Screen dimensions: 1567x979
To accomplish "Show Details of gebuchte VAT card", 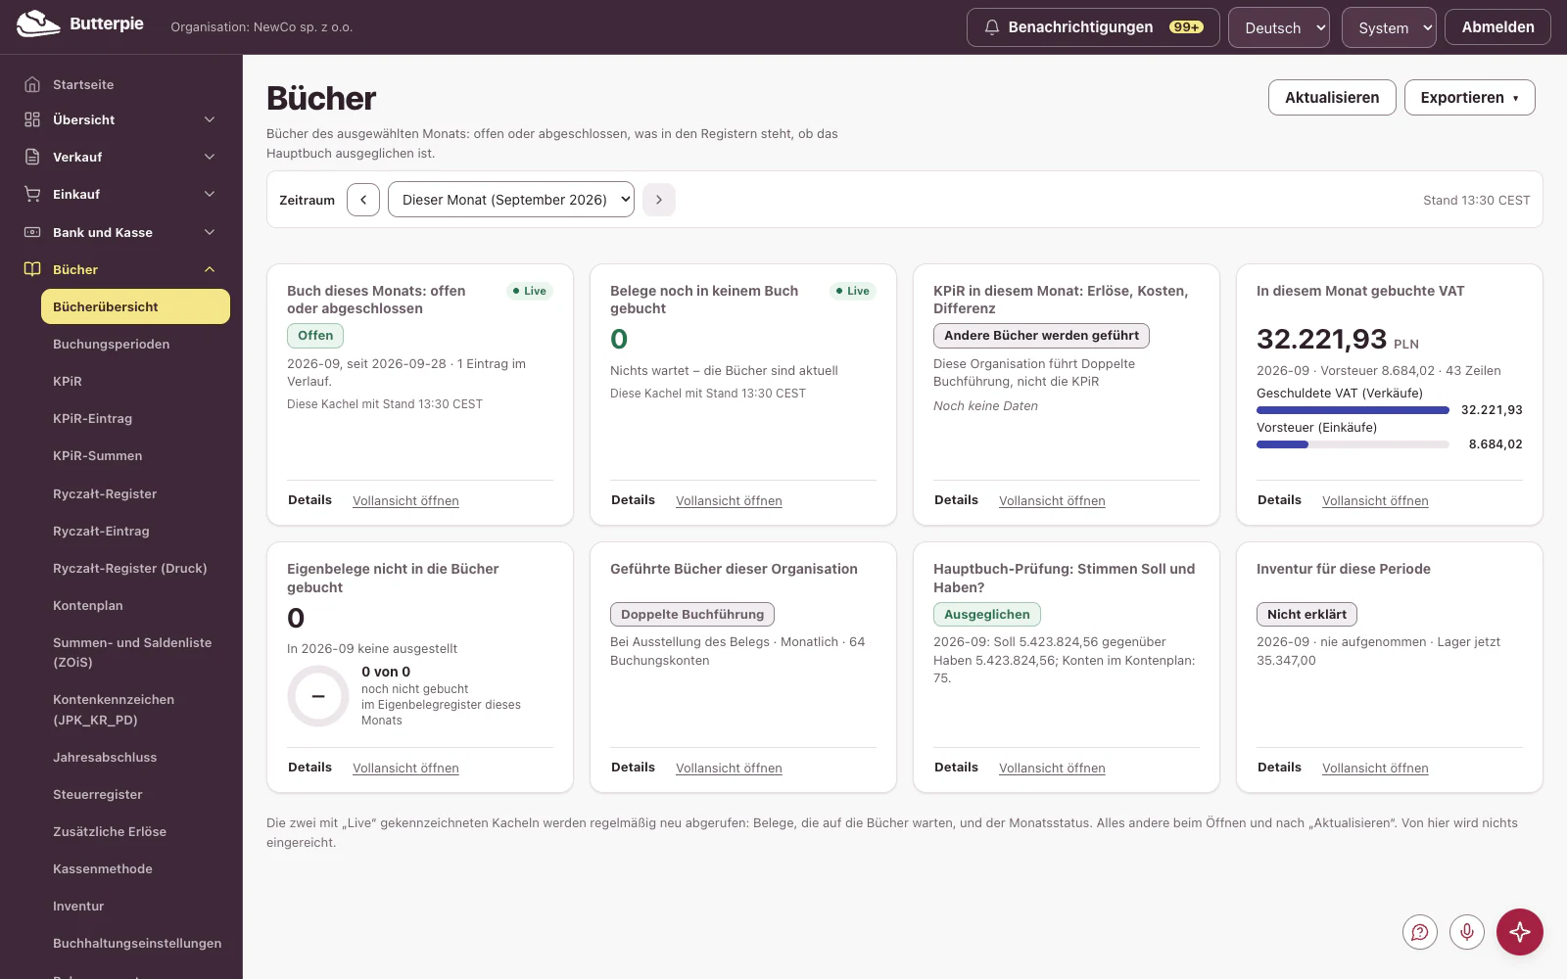I will [1279, 499].
